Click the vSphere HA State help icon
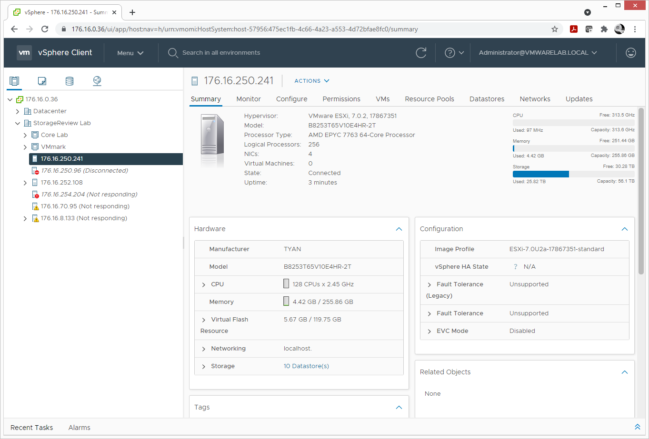 [515, 267]
